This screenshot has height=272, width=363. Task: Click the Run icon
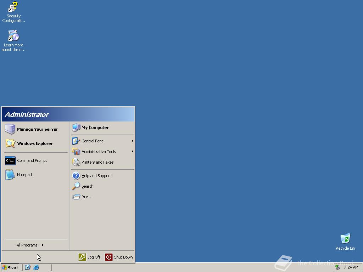[x=76, y=197]
